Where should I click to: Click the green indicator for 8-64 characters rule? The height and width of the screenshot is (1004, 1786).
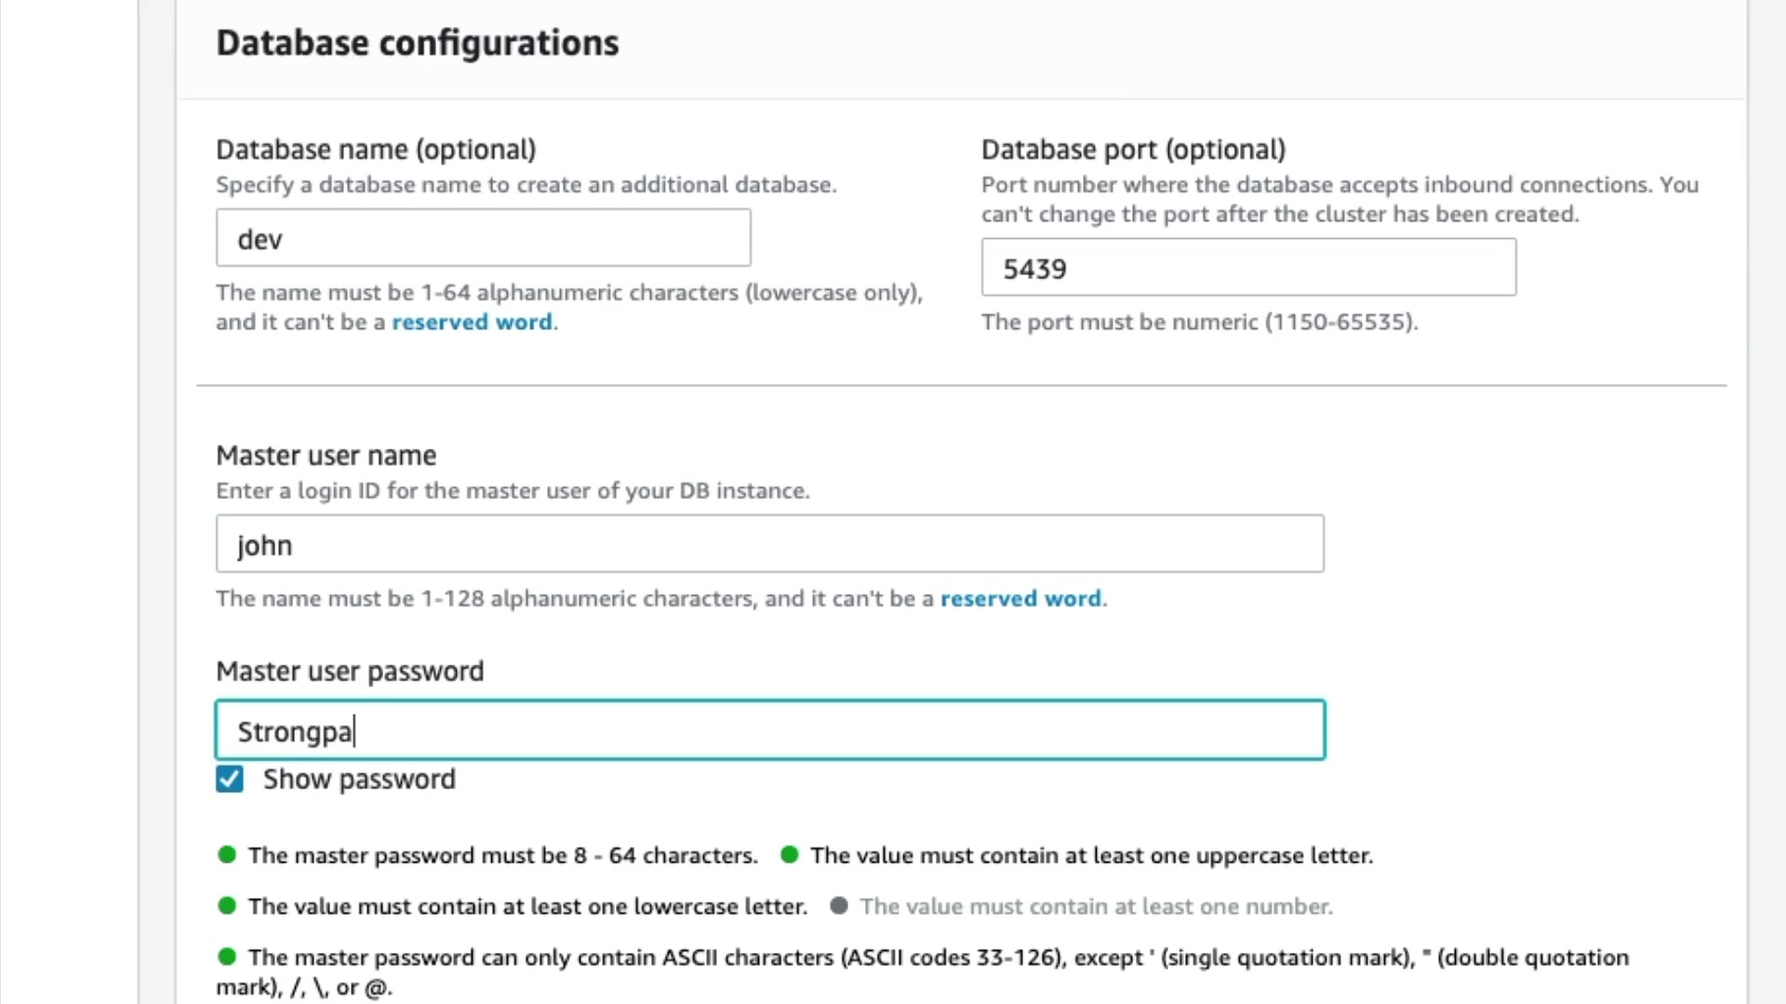click(x=227, y=855)
